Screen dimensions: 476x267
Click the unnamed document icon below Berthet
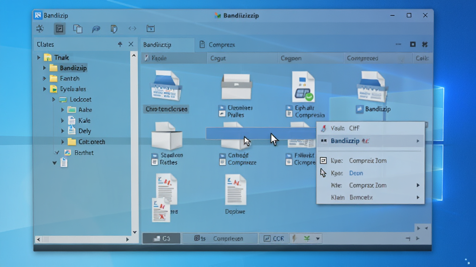[64, 163]
